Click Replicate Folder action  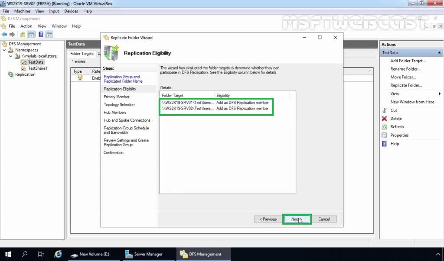406,85
